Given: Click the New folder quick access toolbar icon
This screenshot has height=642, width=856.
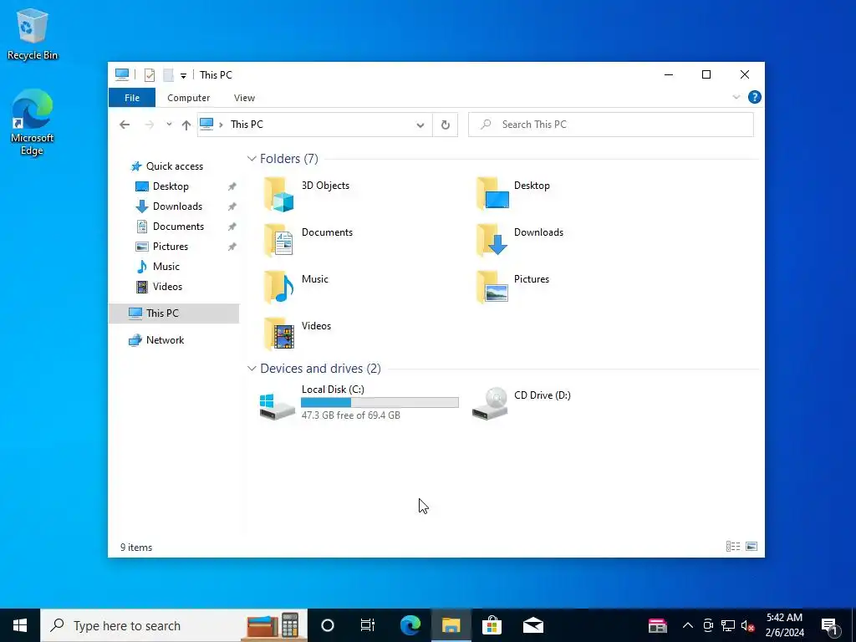Looking at the screenshot, I should click(168, 74).
